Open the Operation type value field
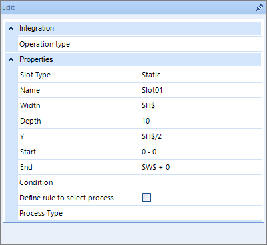 (201, 44)
